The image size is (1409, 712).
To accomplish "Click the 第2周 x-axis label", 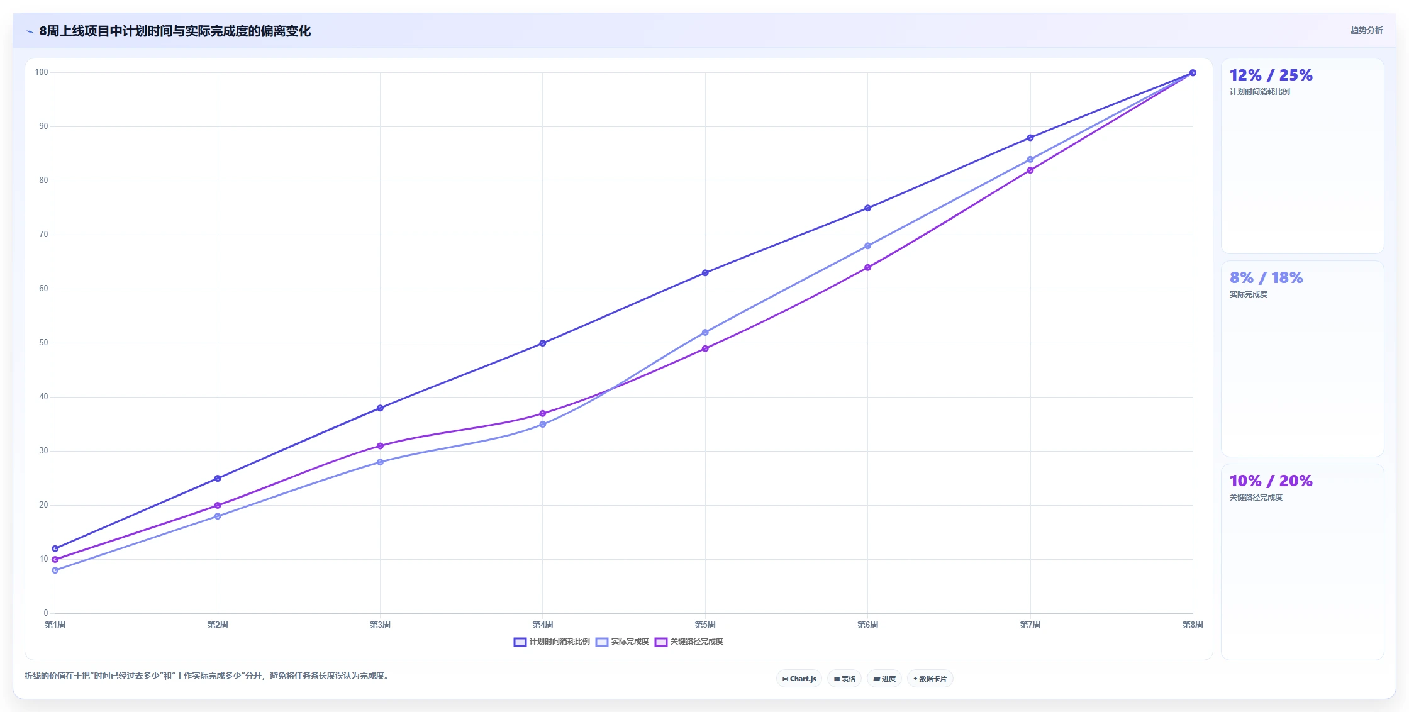I will click(218, 625).
